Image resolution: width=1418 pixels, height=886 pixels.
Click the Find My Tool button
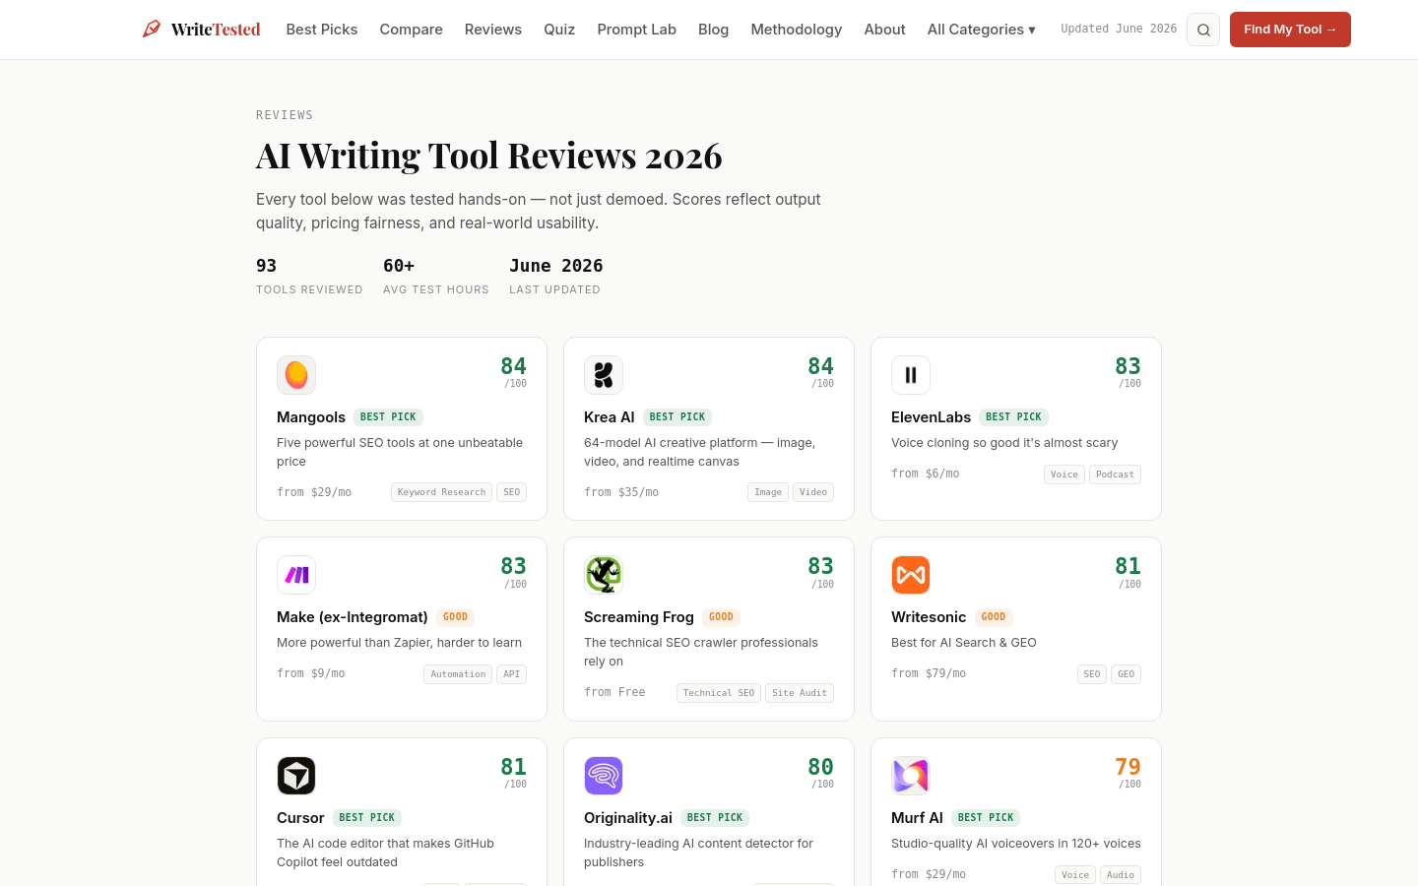[x=1290, y=30]
